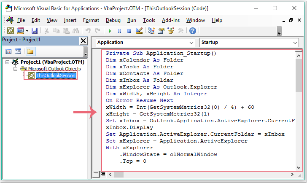The width and height of the screenshot is (307, 183).
Task: Switch to Full Module View button
Action: pos(103,174)
